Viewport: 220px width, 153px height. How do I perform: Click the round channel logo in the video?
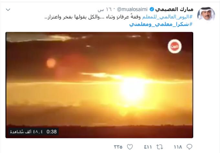(x=174, y=46)
